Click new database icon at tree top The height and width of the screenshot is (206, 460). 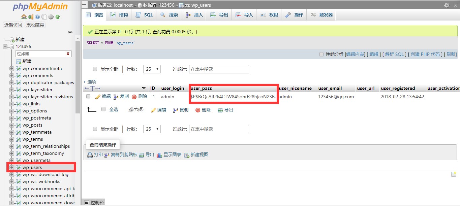click(x=12, y=40)
